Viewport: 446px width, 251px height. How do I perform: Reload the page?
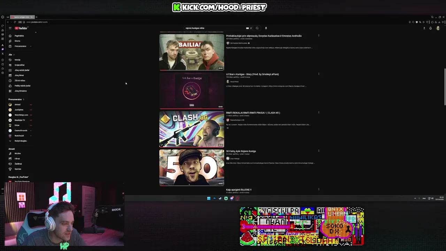15,22
